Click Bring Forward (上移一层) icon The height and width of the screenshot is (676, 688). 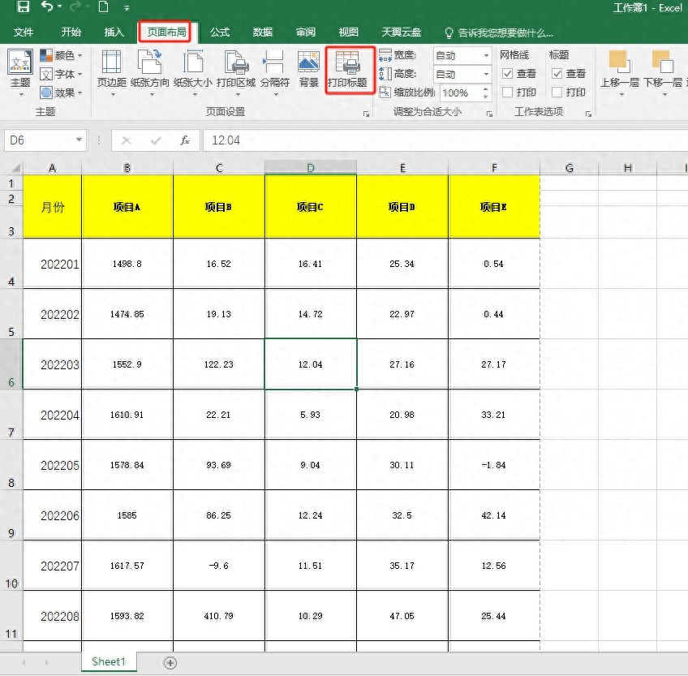[619, 62]
